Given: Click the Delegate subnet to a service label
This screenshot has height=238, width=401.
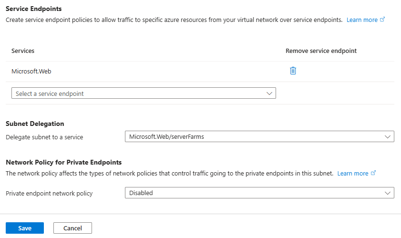Looking at the screenshot, I should [x=44, y=137].
